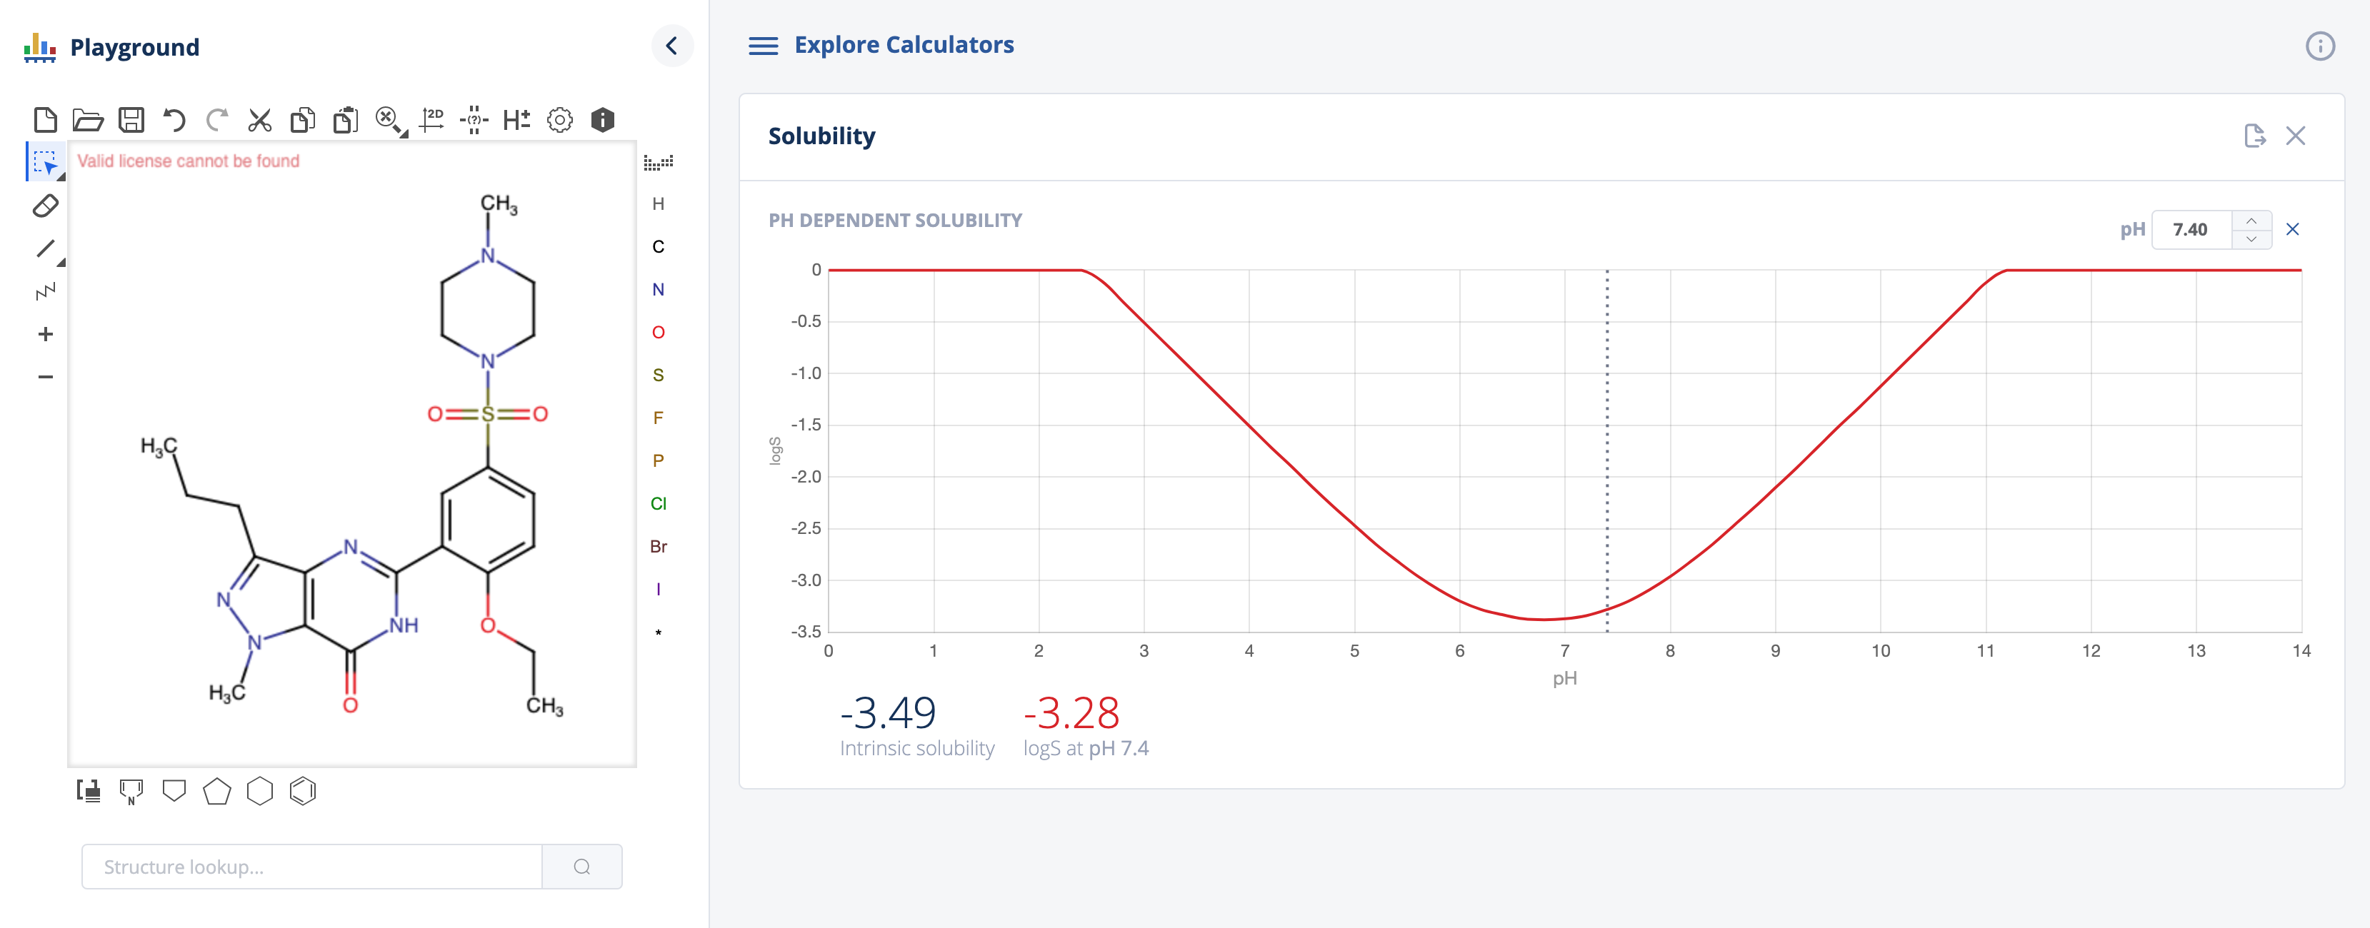This screenshot has width=2370, height=928.
Task: Click the Undo arrow icon
Action: (x=174, y=119)
